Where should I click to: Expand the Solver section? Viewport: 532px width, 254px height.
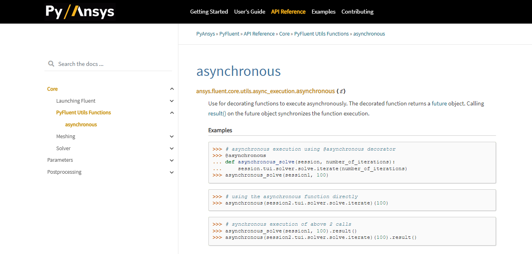pos(172,149)
